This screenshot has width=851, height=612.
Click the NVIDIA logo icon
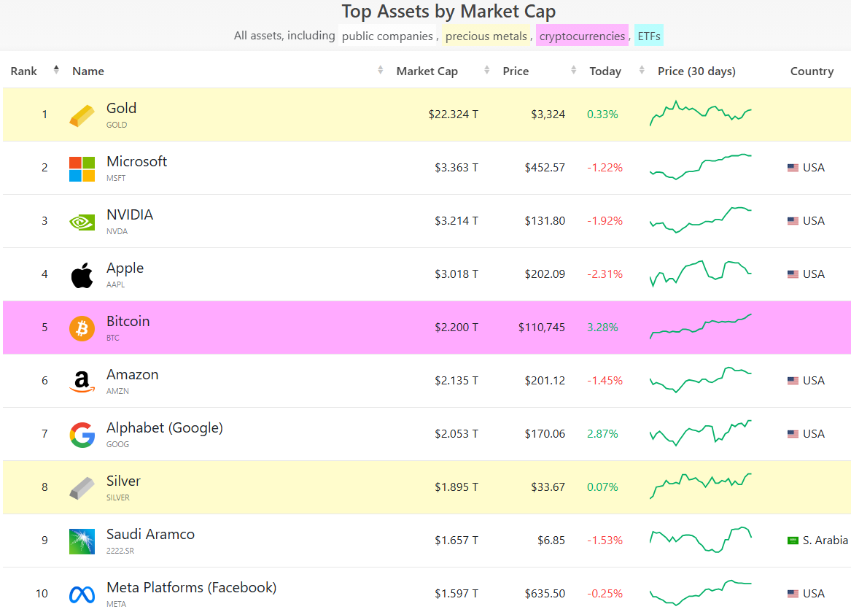[82, 222]
